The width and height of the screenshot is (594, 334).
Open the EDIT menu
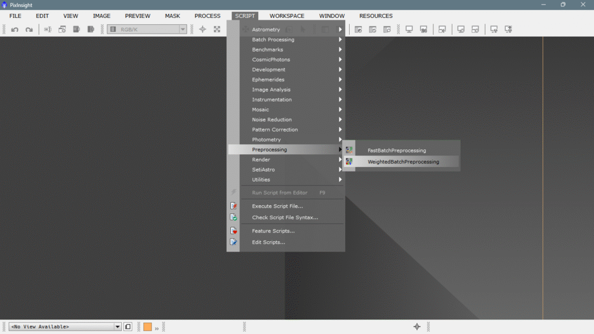click(x=42, y=16)
